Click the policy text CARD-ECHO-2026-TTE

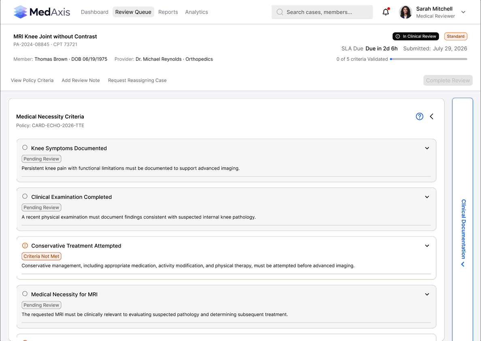click(58, 125)
